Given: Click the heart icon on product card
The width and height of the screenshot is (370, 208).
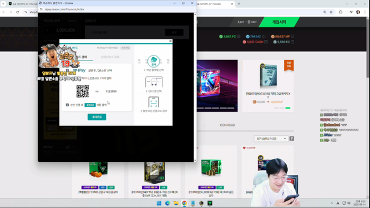Looking at the screenshot, I should tap(244, 148).
